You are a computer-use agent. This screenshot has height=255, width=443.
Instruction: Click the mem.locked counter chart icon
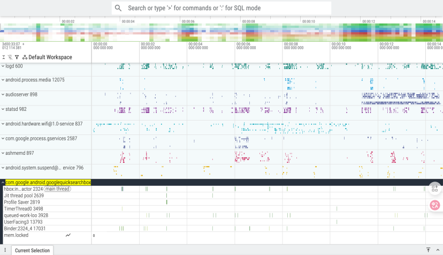[68, 235]
